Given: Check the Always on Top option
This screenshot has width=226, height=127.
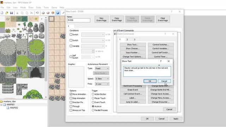Looking at the screenshot, I should tap(71, 110).
